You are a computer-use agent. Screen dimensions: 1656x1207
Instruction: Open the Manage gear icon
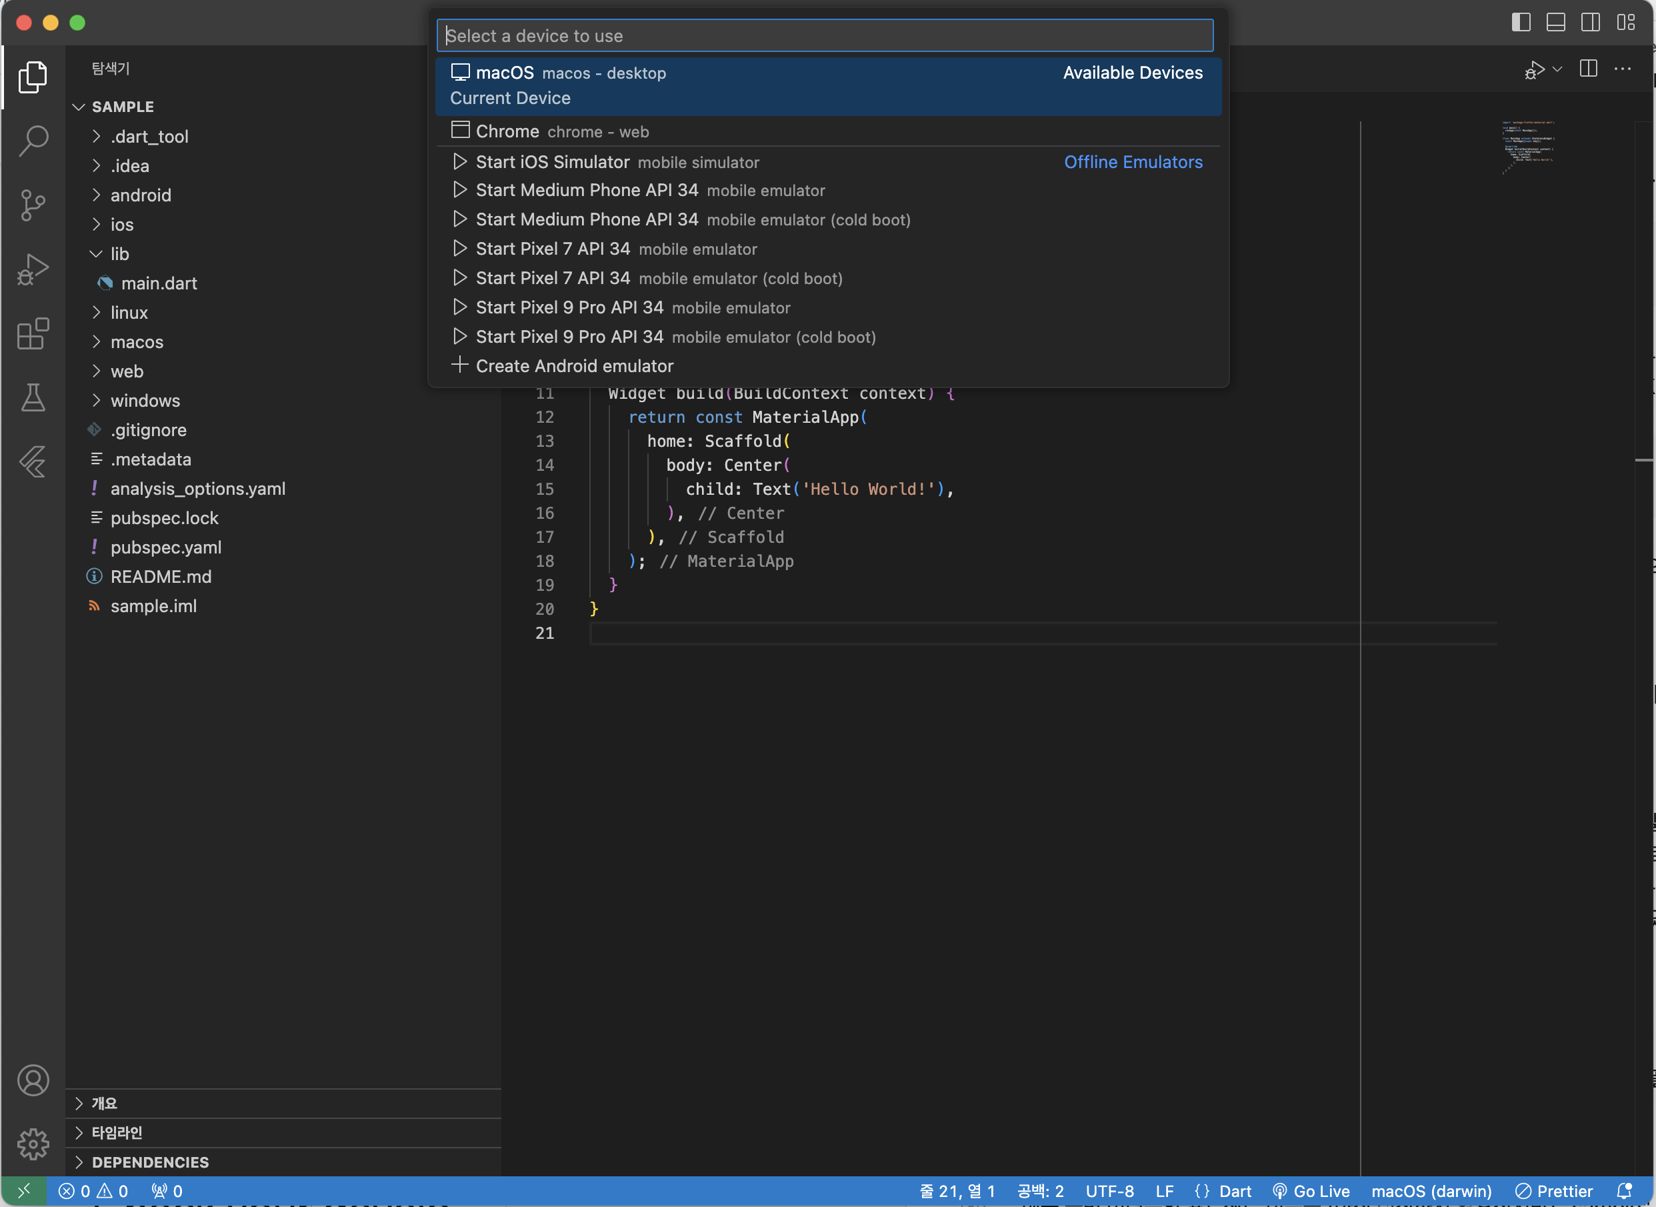point(33,1144)
